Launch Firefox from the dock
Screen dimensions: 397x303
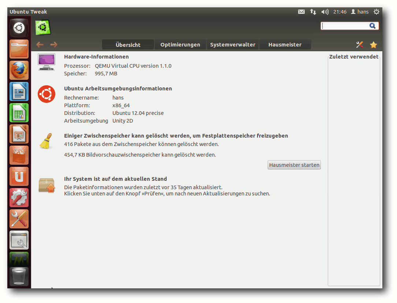tap(19, 70)
